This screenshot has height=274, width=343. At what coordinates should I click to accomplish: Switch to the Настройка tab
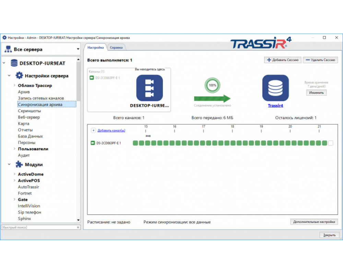click(96, 47)
